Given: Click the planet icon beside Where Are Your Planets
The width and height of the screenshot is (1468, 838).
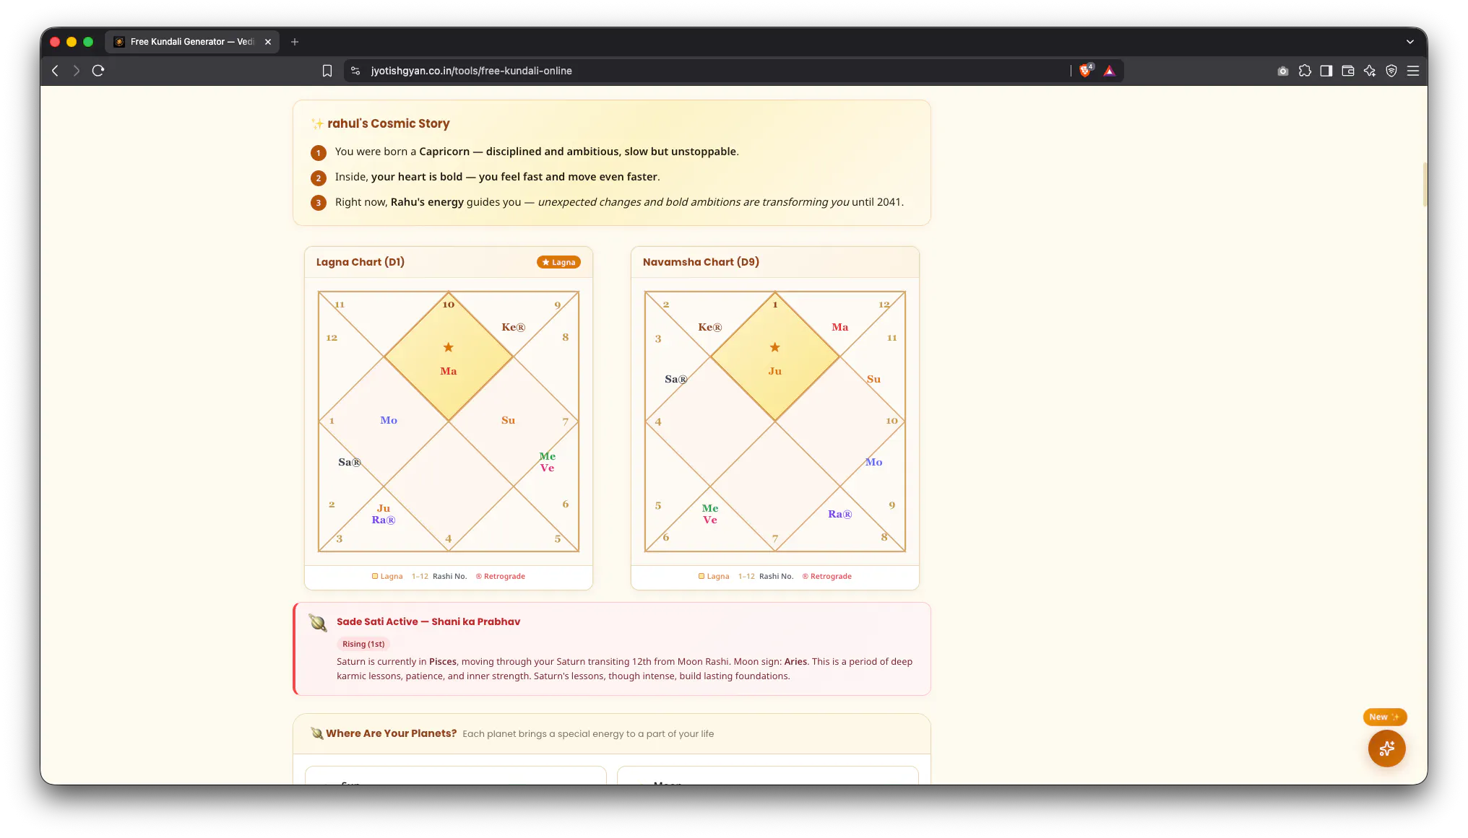Looking at the screenshot, I should (316, 733).
